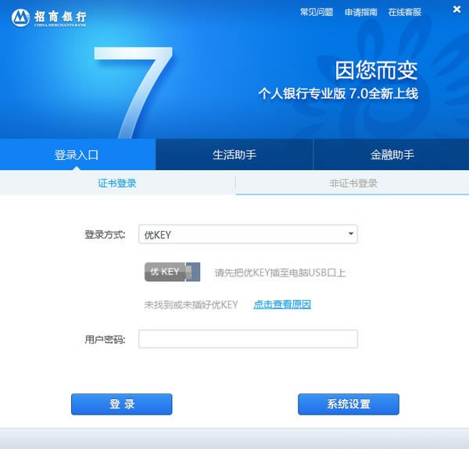Focus the 用户密码 input field
469x449 pixels.
[247, 339]
